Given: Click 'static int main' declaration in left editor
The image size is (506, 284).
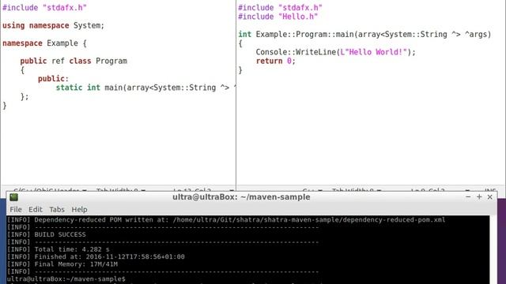Looking at the screenshot, I should 145,88.
